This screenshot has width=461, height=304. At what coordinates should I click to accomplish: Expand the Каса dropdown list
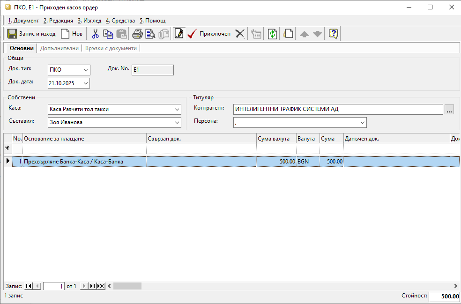tap(177, 110)
